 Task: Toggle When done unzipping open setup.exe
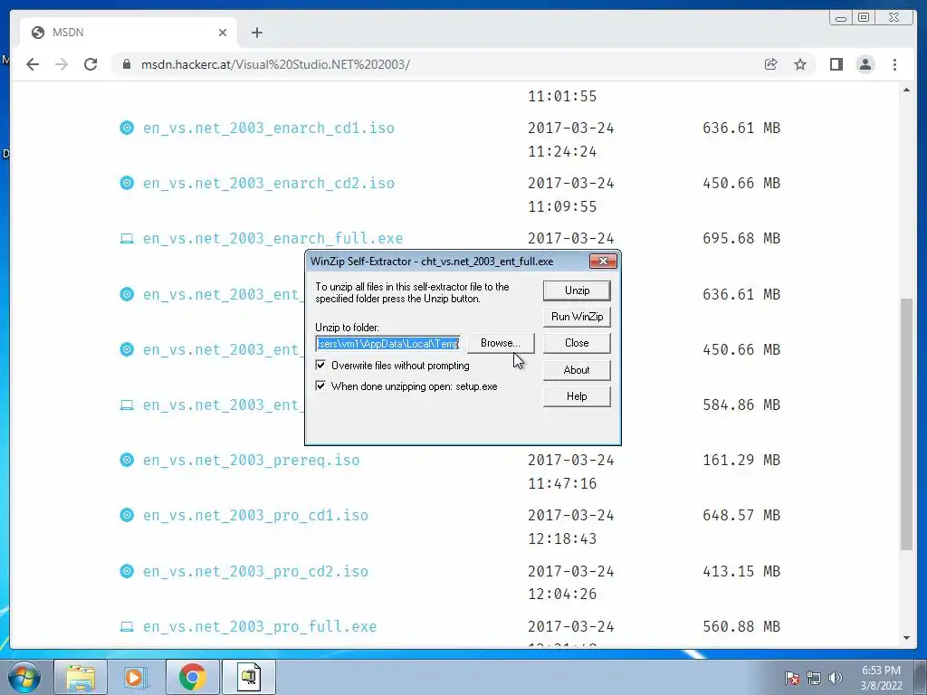320,386
